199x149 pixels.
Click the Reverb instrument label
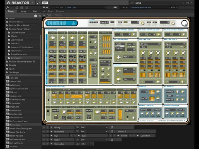pyautogui.click(x=124, y=136)
